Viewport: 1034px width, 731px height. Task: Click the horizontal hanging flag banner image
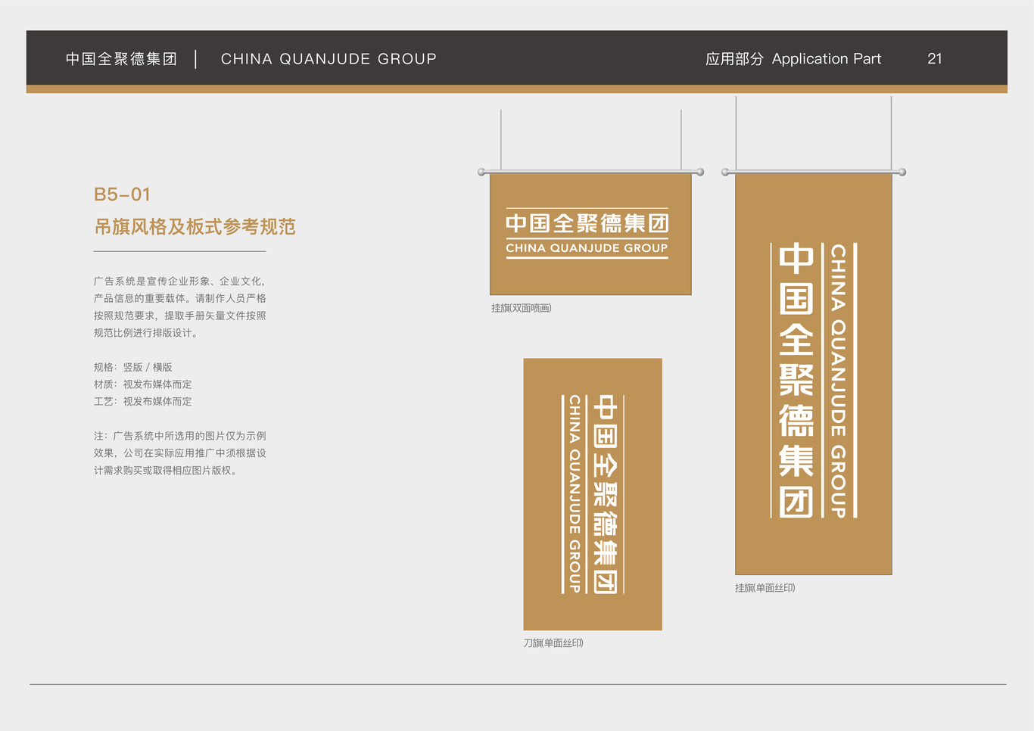coord(590,234)
